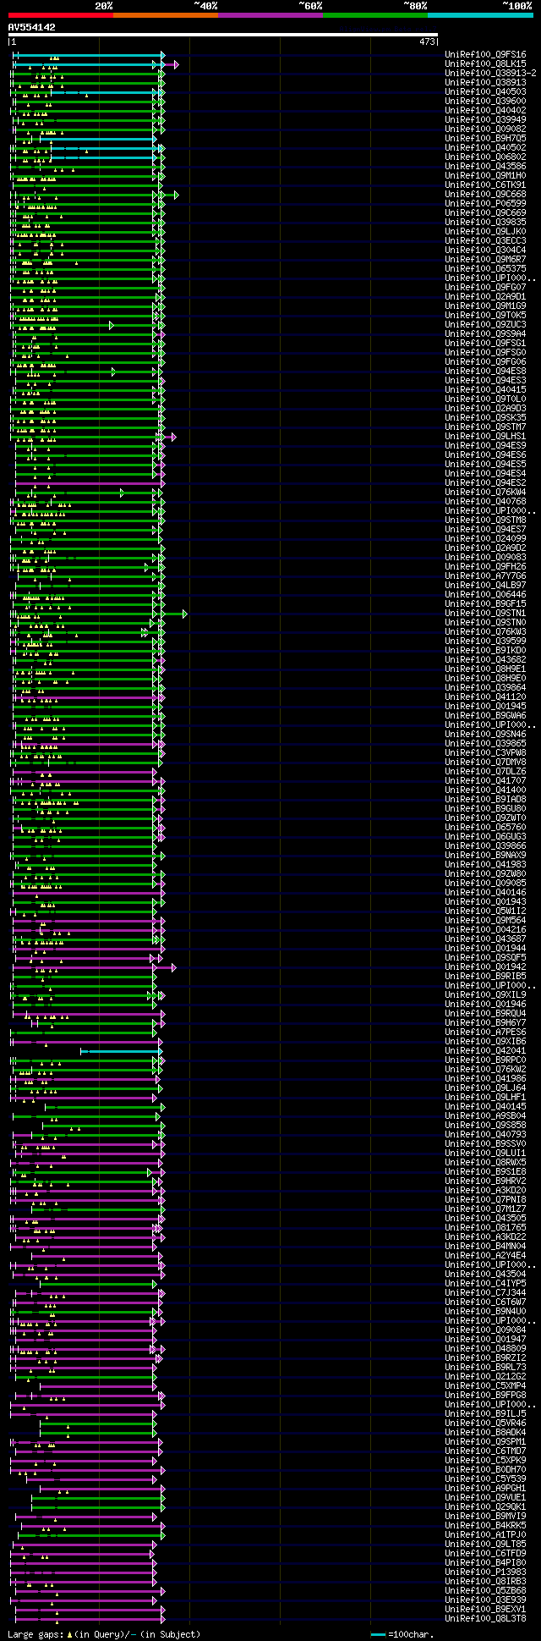Select hit label UniRef100_Q5VR46
Image resolution: width=541 pixels, height=1641 pixels.
click(x=485, y=1423)
